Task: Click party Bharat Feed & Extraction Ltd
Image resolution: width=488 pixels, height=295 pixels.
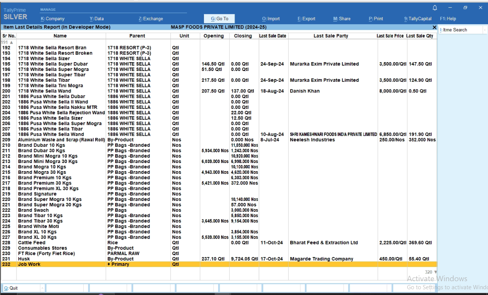Action: coord(324,242)
